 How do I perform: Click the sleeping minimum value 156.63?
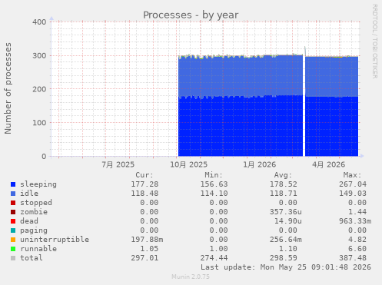(x=214, y=184)
